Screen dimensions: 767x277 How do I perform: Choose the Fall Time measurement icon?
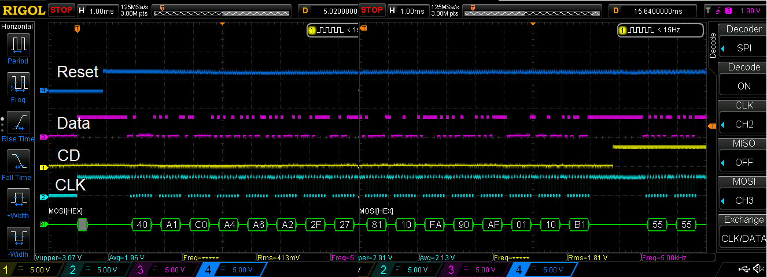18,161
